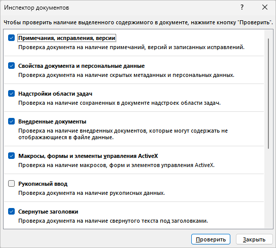Click the 'Примечания, исправления, версии' heading text
276x248 pixels.
tap(67, 38)
